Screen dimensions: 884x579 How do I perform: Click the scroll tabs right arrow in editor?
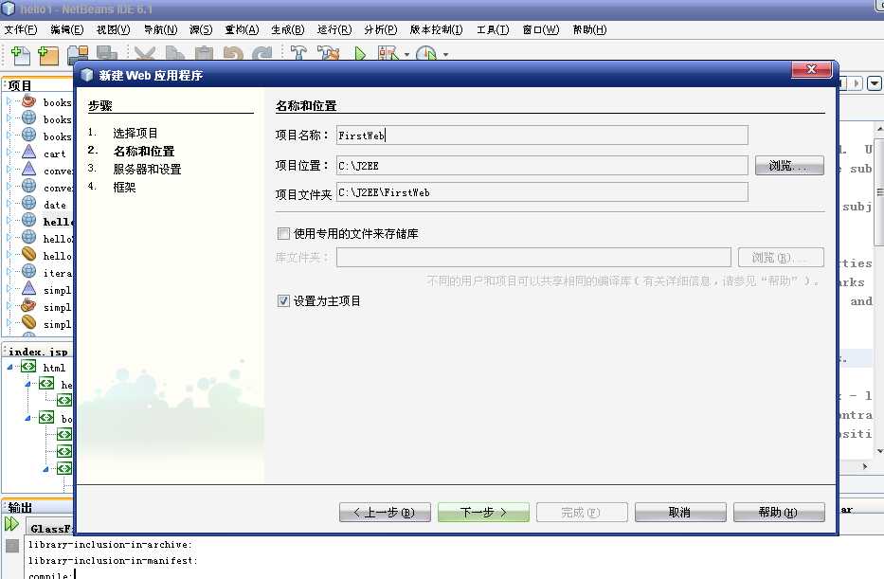pyautogui.click(x=857, y=83)
